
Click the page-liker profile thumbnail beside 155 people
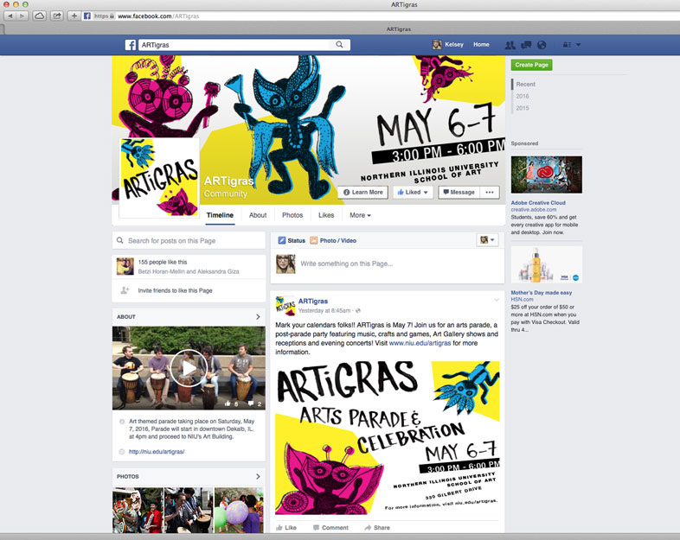[x=125, y=266]
